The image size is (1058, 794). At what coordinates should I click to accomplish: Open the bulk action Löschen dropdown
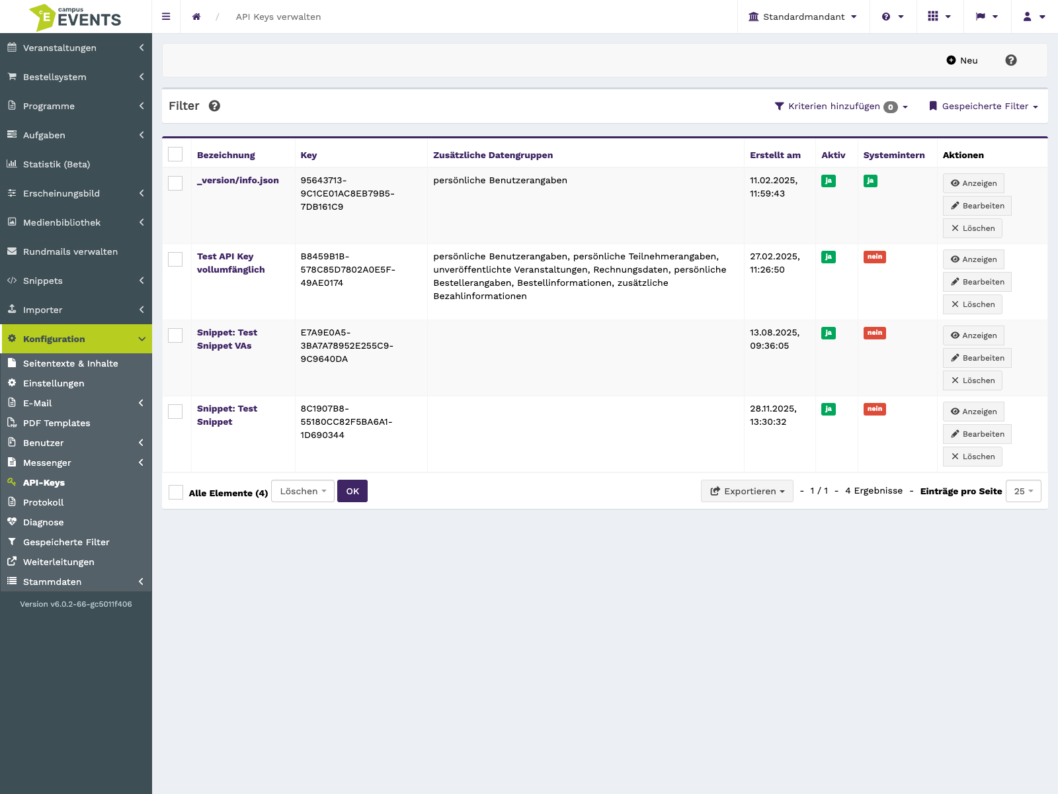click(x=303, y=491)
